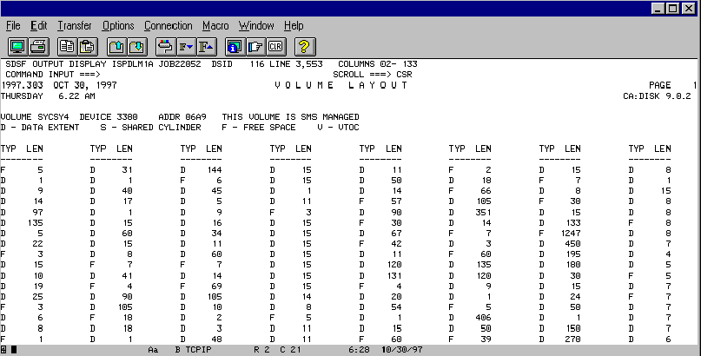The image size is (701, 356).
Task: Click the F - FREE SPACE legend
Action: click(x=259, y=128)
